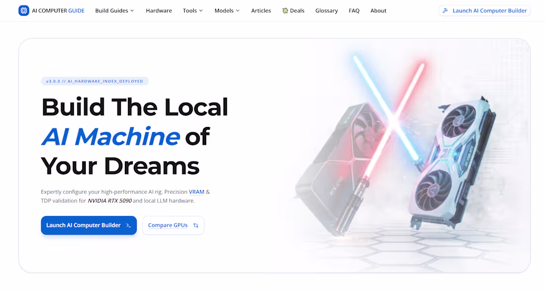
Task: Follow the VRAM hyperlink
Action: (x=196, y=192)
